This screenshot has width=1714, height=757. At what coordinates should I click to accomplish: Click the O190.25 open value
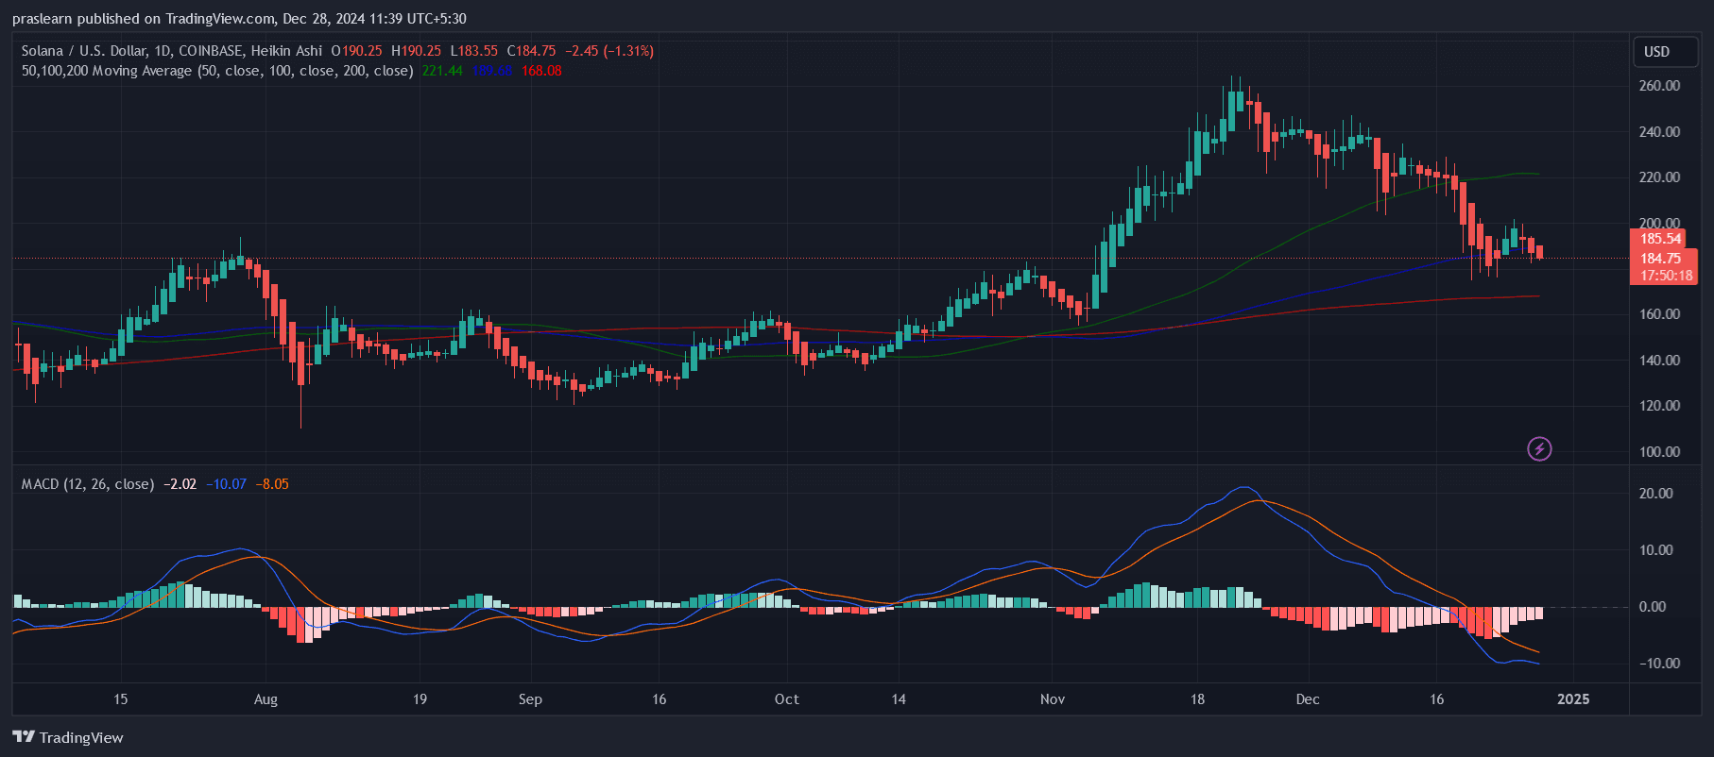click(x=356, y=51)
